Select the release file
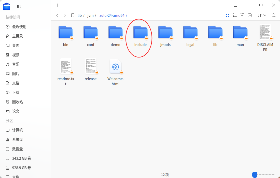The width and height of the screenshot is (280, 178). click(91, 70)
